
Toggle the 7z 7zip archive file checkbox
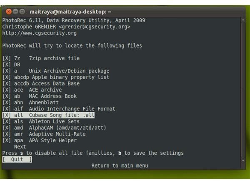[x=7, y=58]
